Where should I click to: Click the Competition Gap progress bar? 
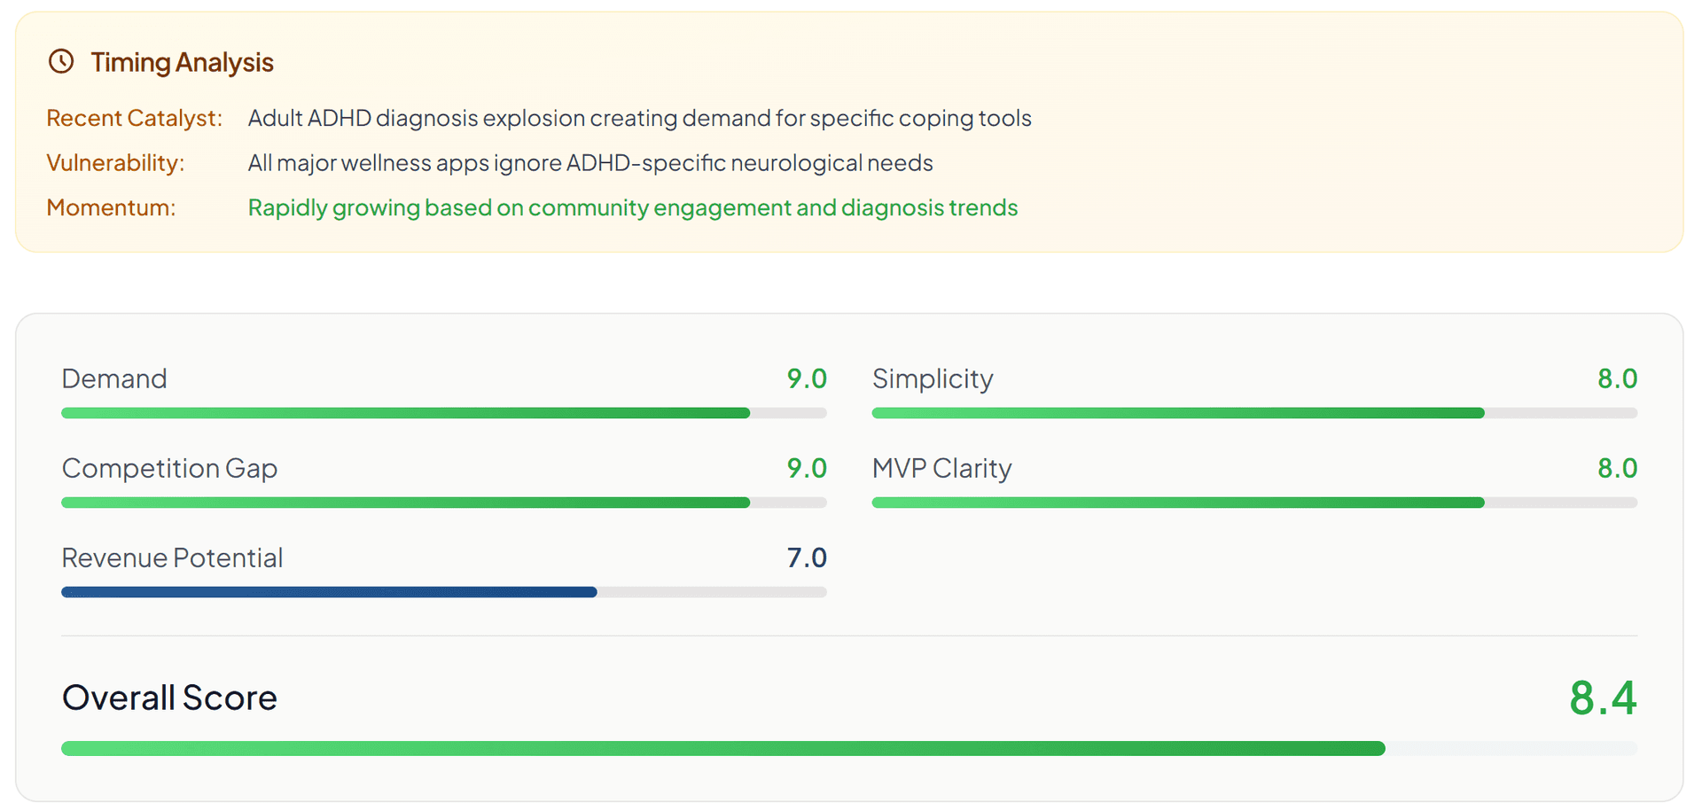[443, 503]
